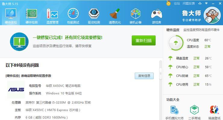
Task: Click umbrella icon beside 硬盘温度
Action: [x=170, y=58]
